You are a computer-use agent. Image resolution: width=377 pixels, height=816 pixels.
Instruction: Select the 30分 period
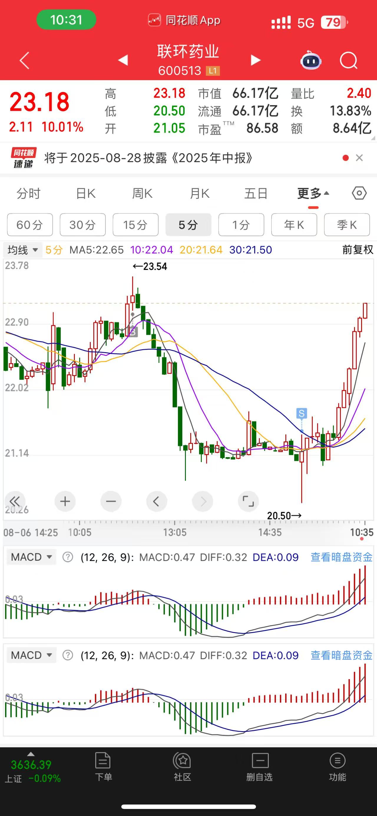pos(83,225)
